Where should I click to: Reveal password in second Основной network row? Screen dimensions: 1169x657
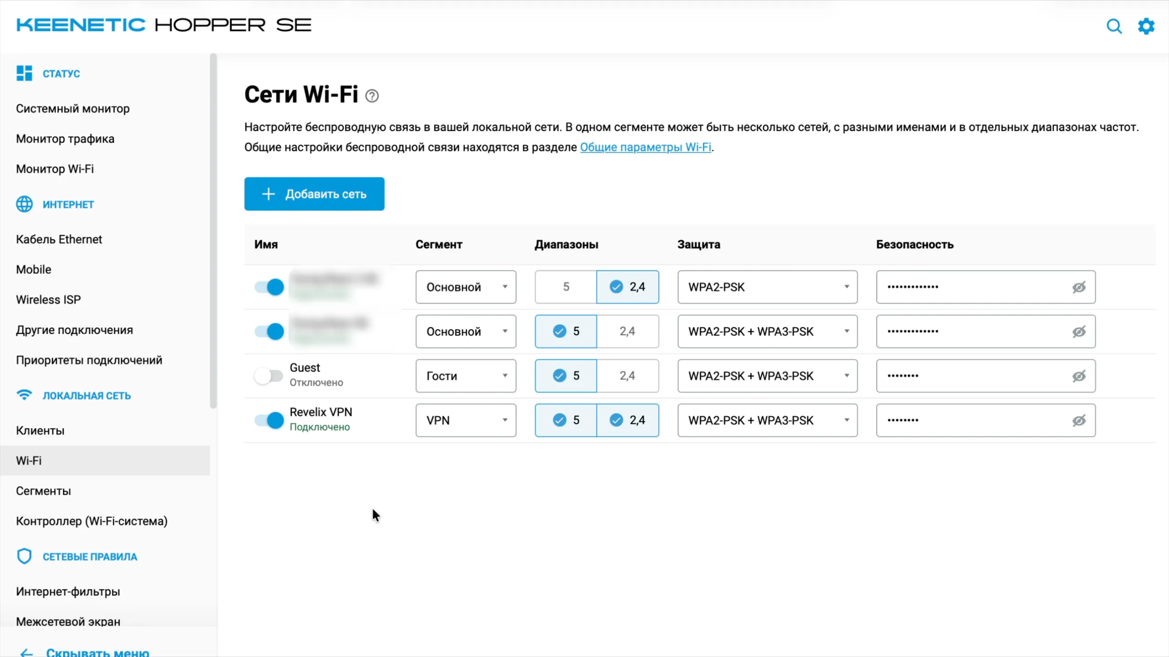pyautogui.click(x=1079, y=331)
